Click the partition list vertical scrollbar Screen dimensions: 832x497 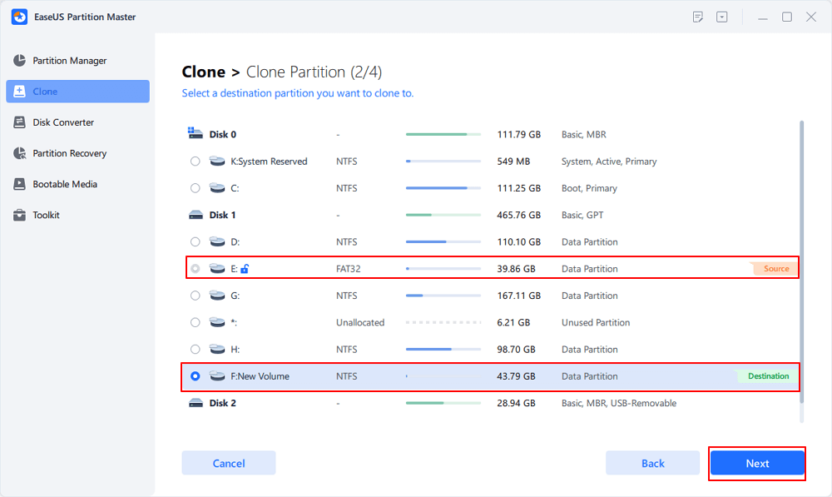pos(801,261)
